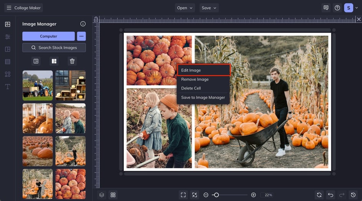Click the Computer upload button
362x201 pixels.
click(49, 36)
